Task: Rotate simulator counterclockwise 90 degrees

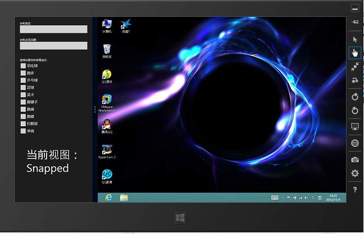Action: 354,110
